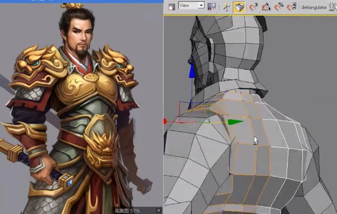Click the red X-axis gizmo handle
Viewport: 337px width, 214px height.
pyautogui.click(x=165, y=121)
